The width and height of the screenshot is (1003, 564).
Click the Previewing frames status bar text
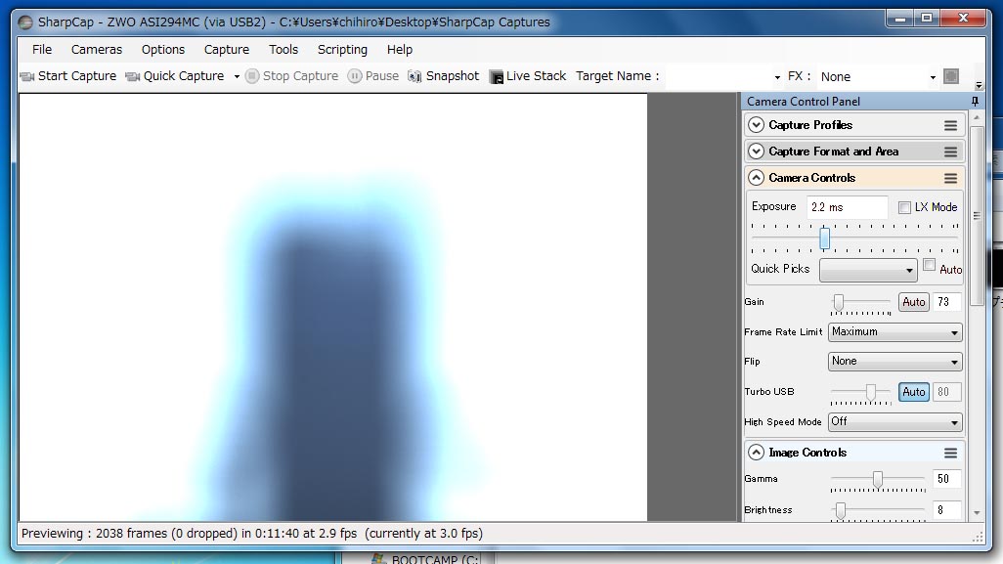pos(252,534)
